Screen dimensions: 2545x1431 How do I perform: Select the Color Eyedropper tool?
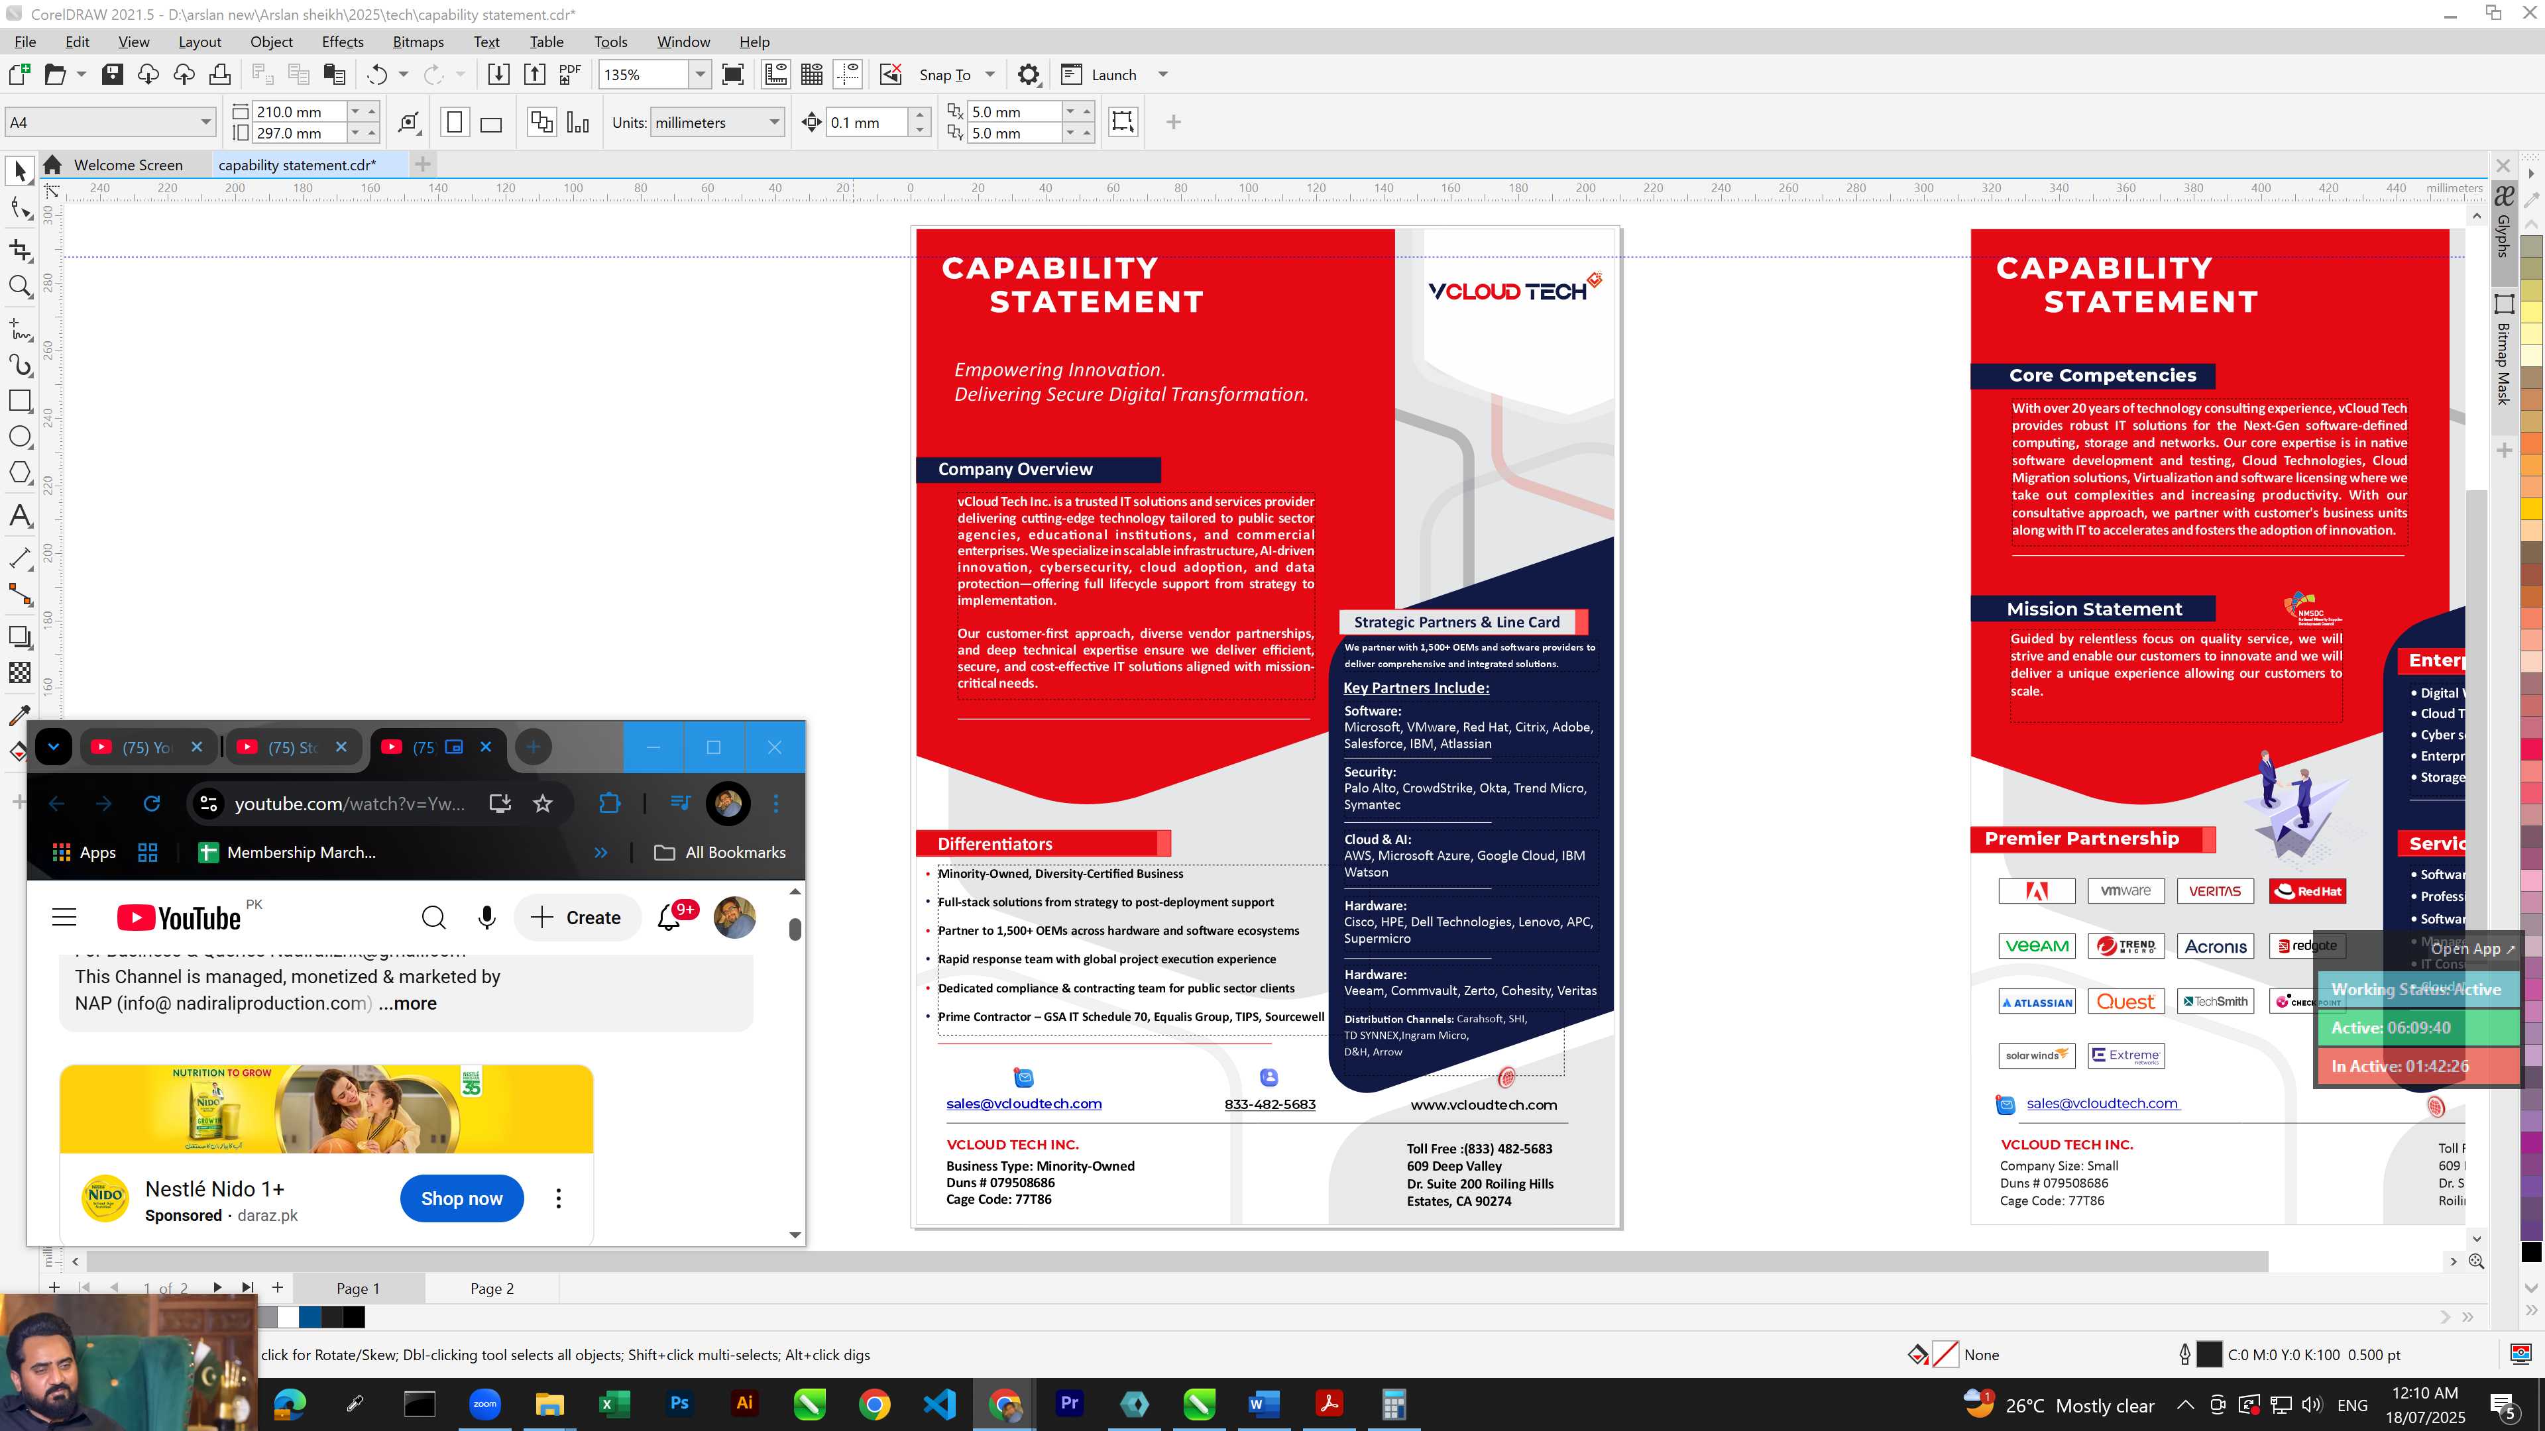click(x=20, y=714)
